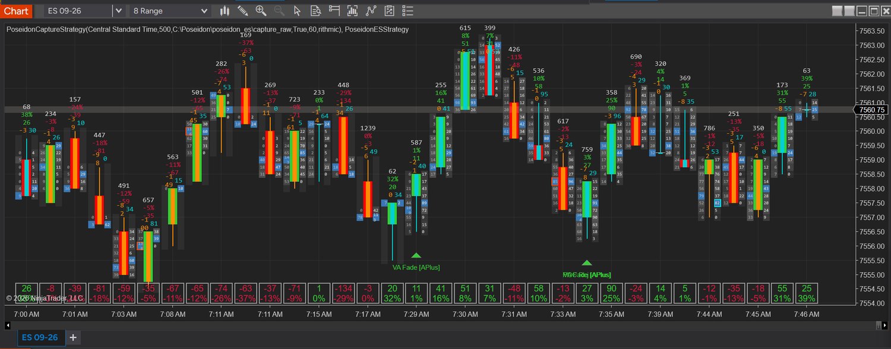The width and height of the screenshot is (891, 349).
Task: Select the cursor pointer icon
Action: tap(298, 11)
